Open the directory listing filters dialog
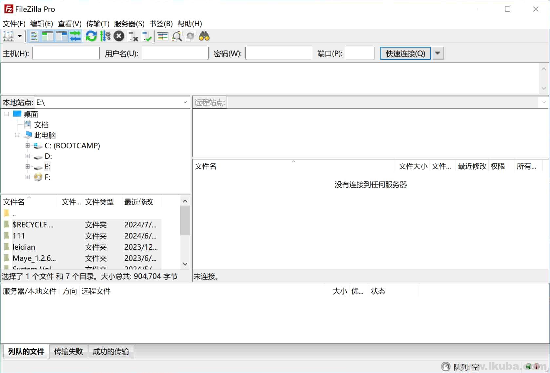Screen dimensions: 550x373 (163, 36)
